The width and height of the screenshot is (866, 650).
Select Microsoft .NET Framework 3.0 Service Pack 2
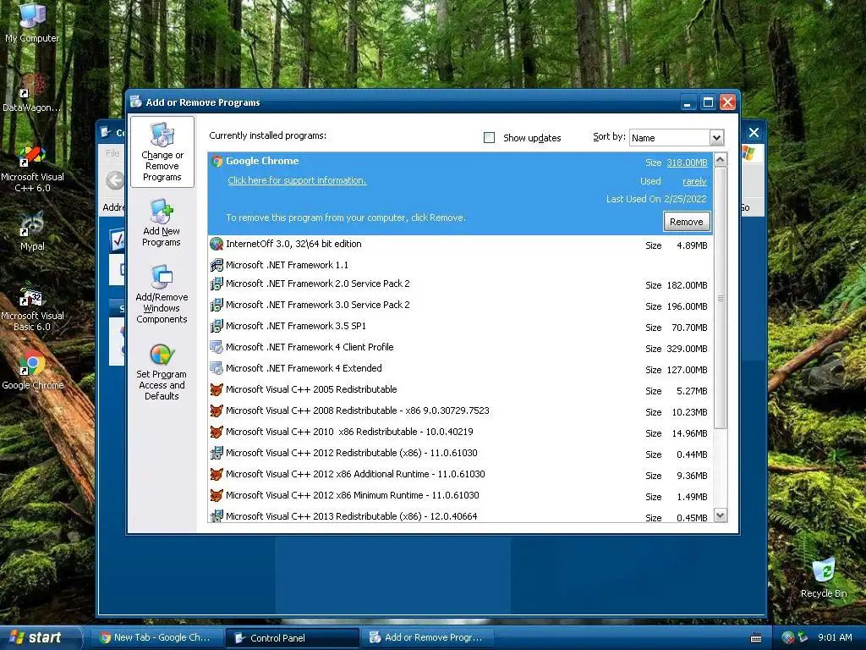(461, 306)
